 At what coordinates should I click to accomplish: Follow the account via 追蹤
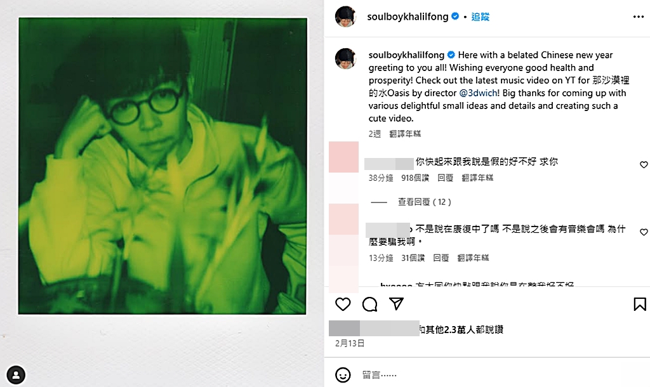(480, 16)
